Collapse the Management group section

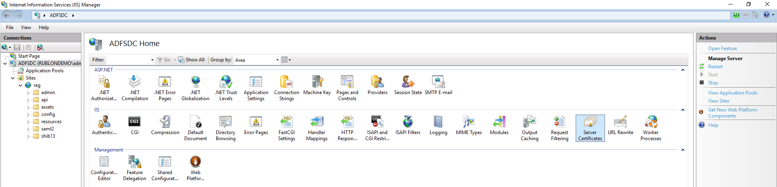pos(683,150)
